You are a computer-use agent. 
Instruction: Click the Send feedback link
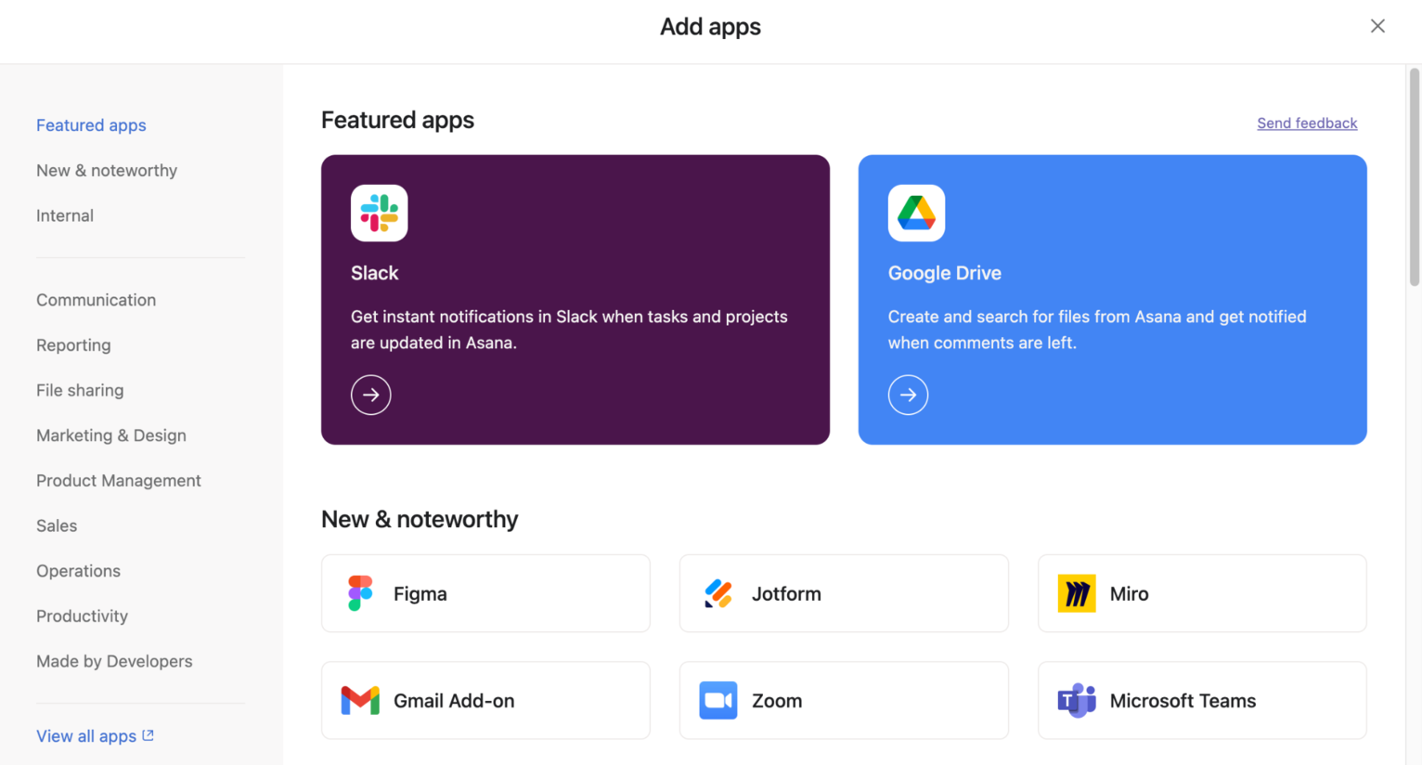click(x=1307, y=123)
